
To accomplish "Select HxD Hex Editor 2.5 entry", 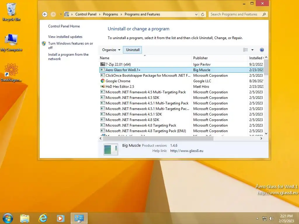I will (x=182, y=86).
